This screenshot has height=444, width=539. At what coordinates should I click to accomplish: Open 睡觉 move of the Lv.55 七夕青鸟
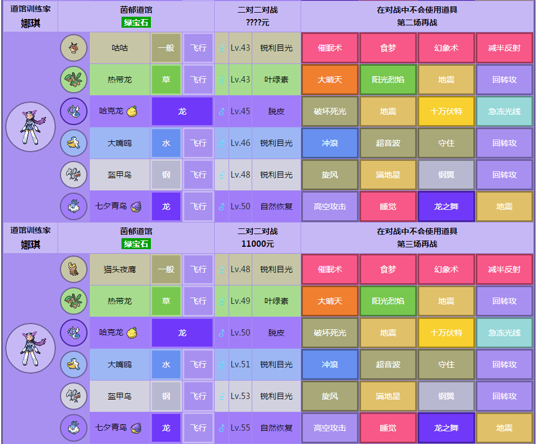388,428
